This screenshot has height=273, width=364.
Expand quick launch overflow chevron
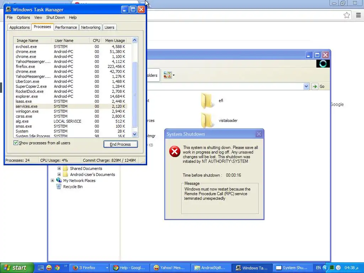(65, 266)
